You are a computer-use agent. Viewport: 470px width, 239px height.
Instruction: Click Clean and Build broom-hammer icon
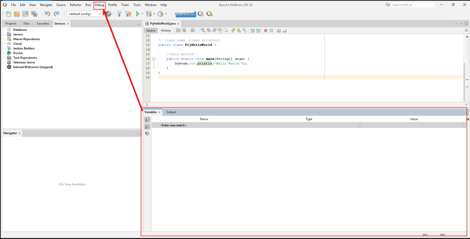128,14
